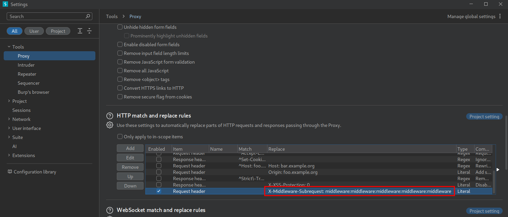Click the search magnifier icon
Image resolution: width=508 pixels, height=217 pixels.
[x=88, y=16]
